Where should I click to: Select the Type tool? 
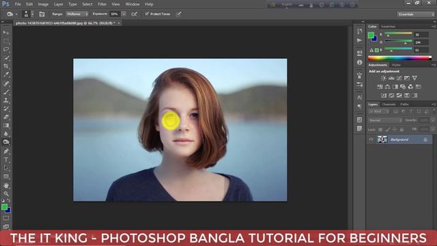[6, 159]
